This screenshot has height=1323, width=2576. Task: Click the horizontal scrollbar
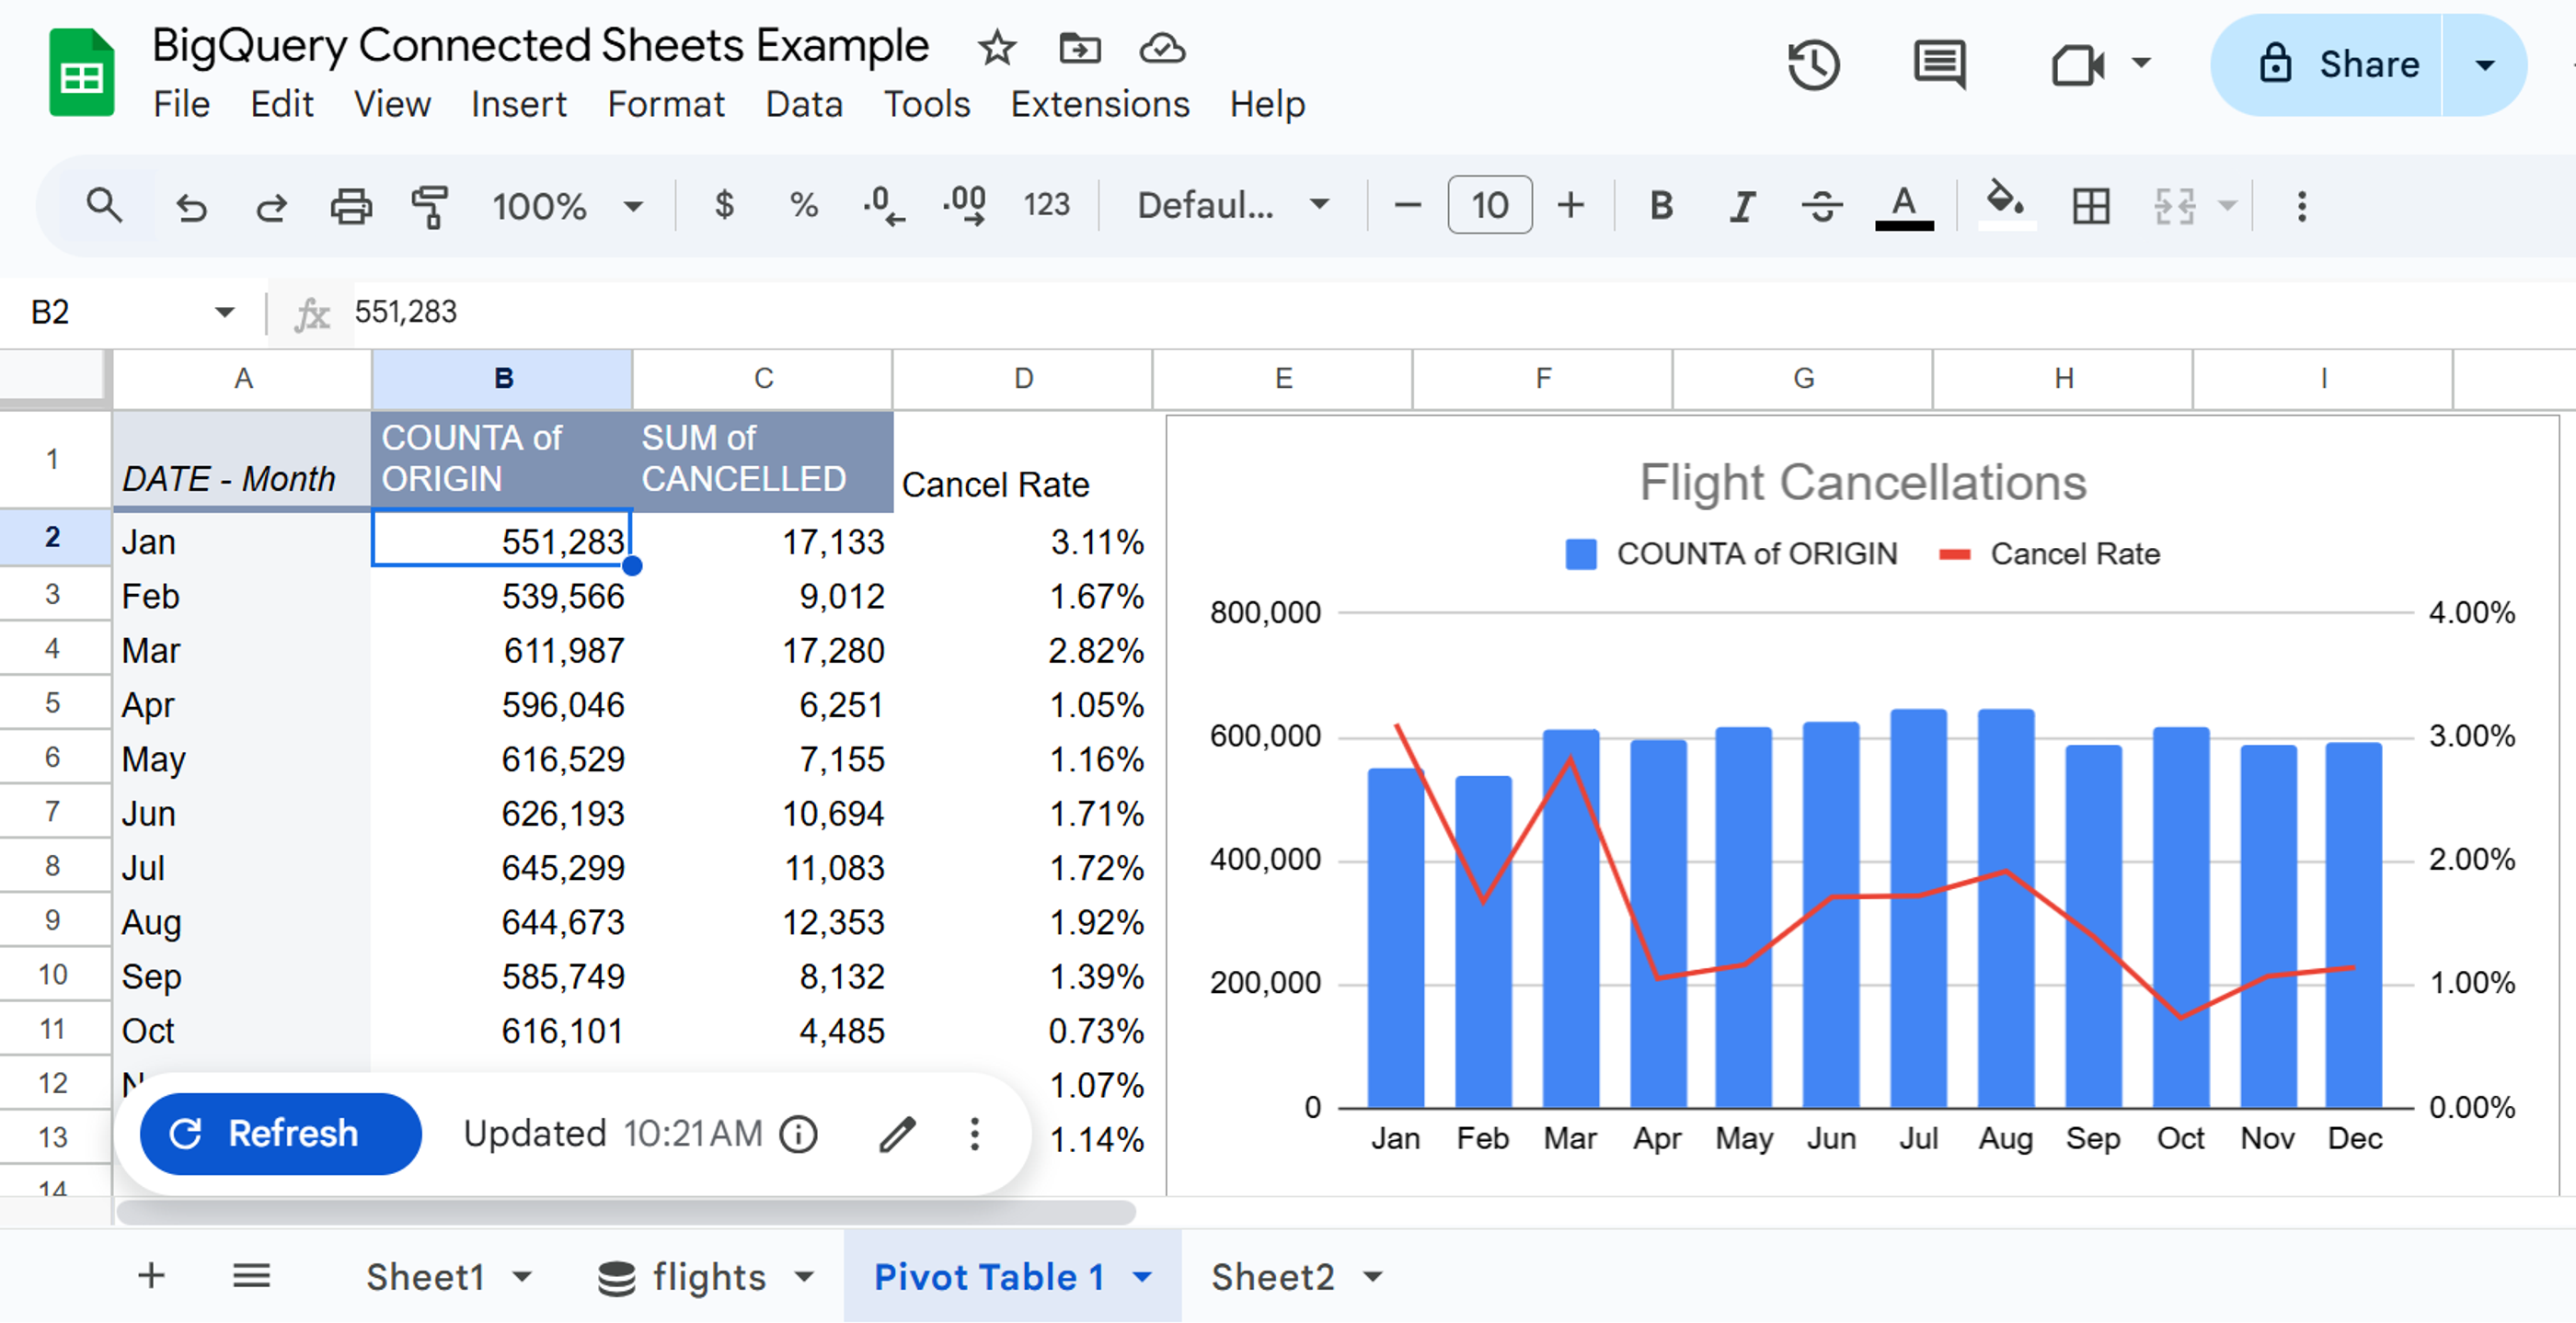(626, 1212)
